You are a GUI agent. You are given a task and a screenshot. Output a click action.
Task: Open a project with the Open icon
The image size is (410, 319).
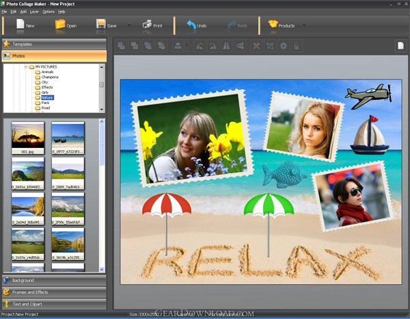click(60, 25)
